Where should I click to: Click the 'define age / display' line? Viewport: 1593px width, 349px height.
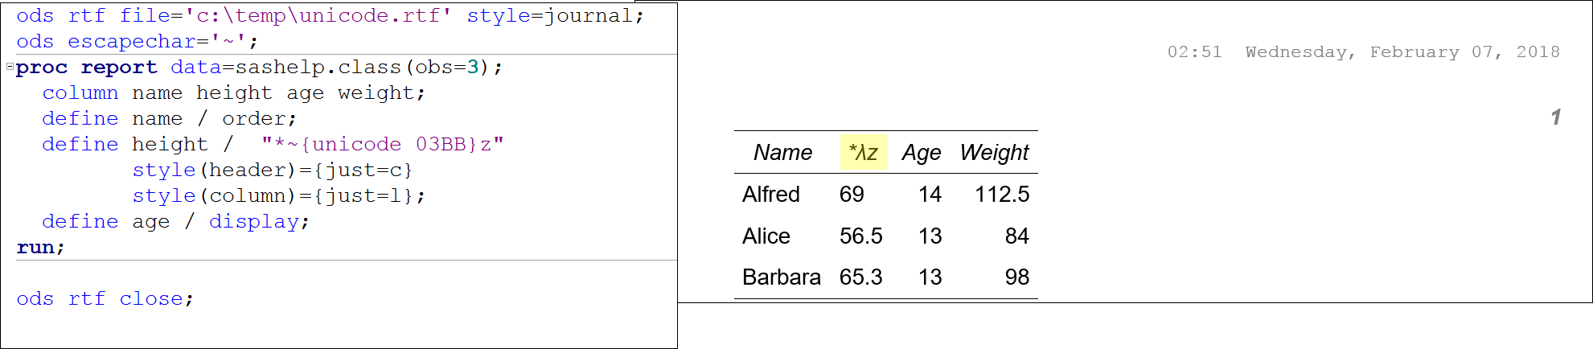pyautogui.click(x=175, y=222)
